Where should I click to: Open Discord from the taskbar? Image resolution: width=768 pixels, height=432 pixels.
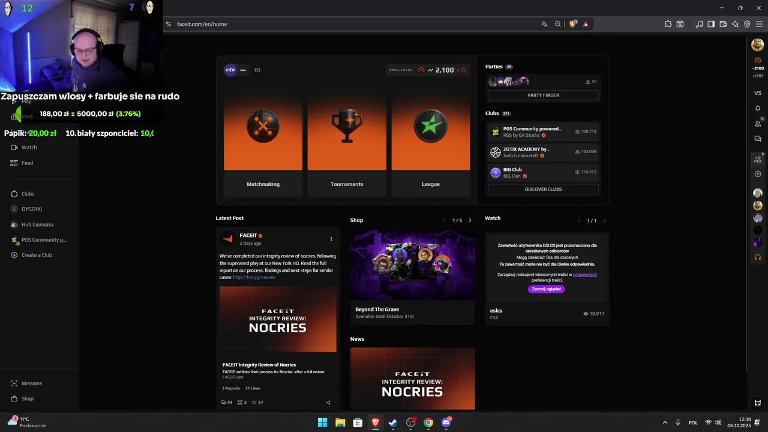446,422
